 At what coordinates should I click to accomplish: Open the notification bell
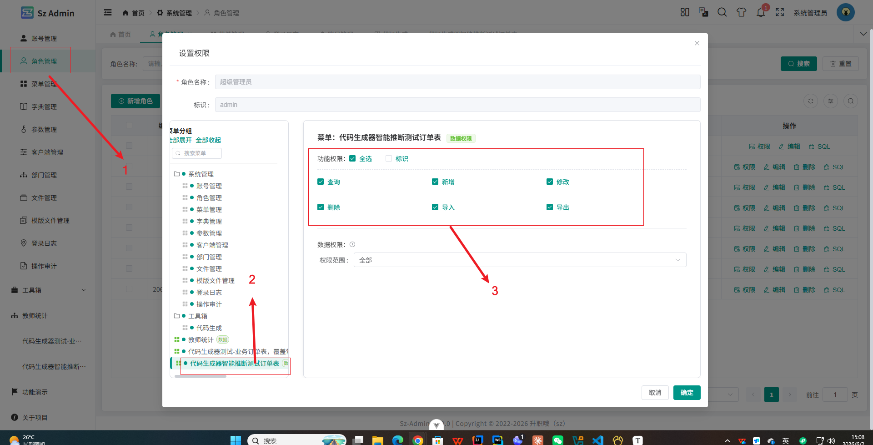pyautogui.click(x=761, y=12)
